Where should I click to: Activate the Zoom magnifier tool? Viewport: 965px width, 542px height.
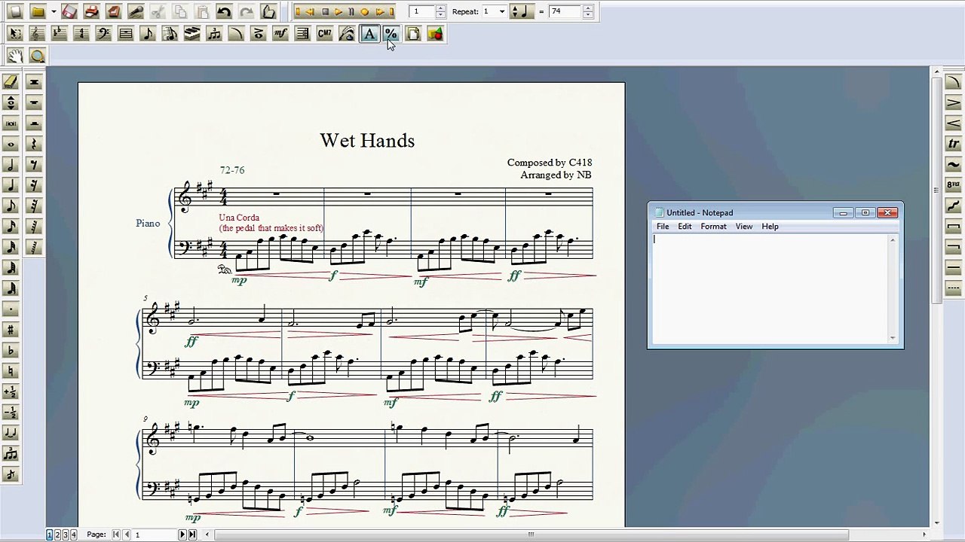37,56
